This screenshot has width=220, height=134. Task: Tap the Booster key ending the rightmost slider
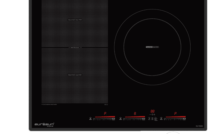pos(184,119)
